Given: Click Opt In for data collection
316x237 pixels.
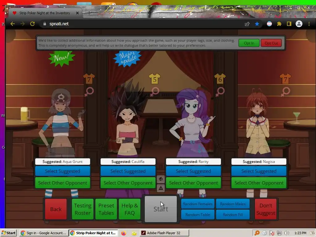Looking at the screenshot, I should click(249, 43).
